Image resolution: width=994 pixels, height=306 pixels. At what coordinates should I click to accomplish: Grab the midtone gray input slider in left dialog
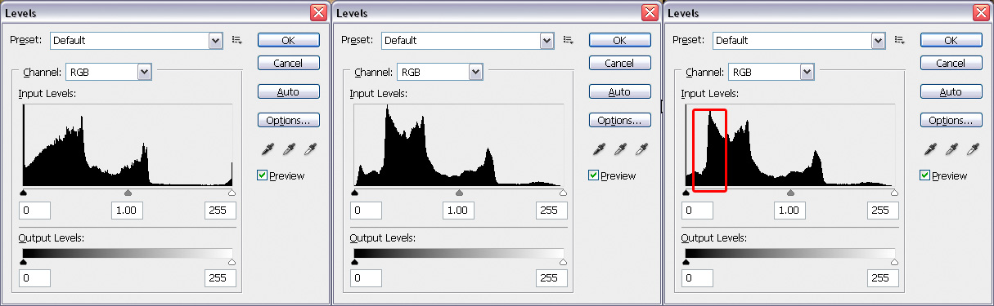coord(128,193)
